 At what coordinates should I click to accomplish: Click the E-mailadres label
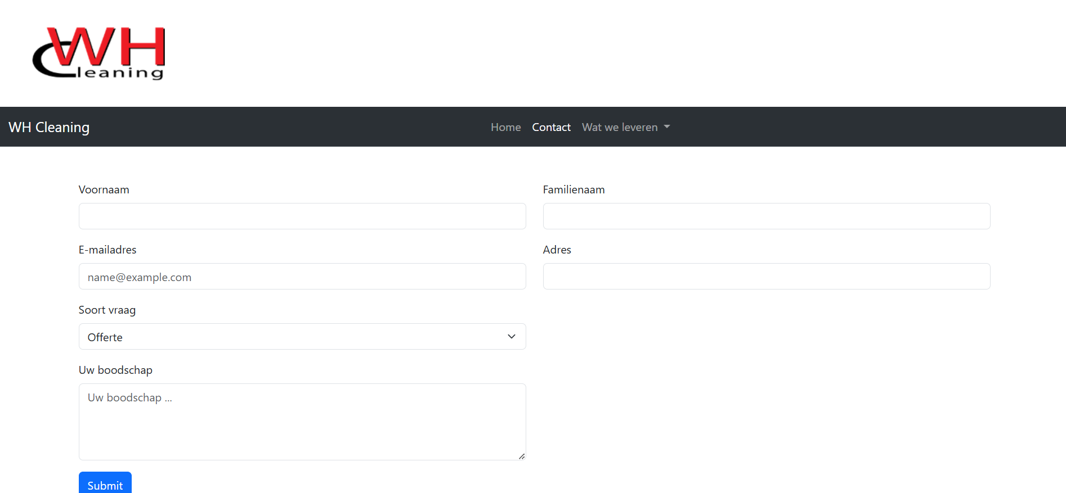point(108,250)
